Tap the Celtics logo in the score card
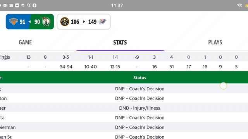248x139 pixels. 46,22
